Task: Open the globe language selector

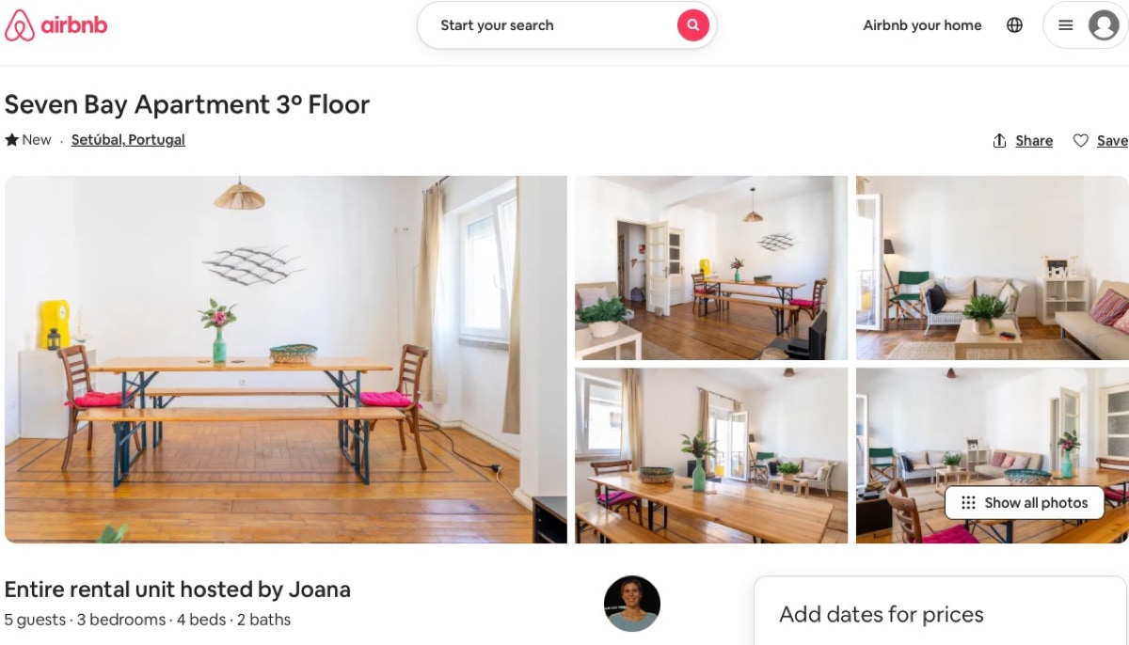Action: coord(1014,25)
